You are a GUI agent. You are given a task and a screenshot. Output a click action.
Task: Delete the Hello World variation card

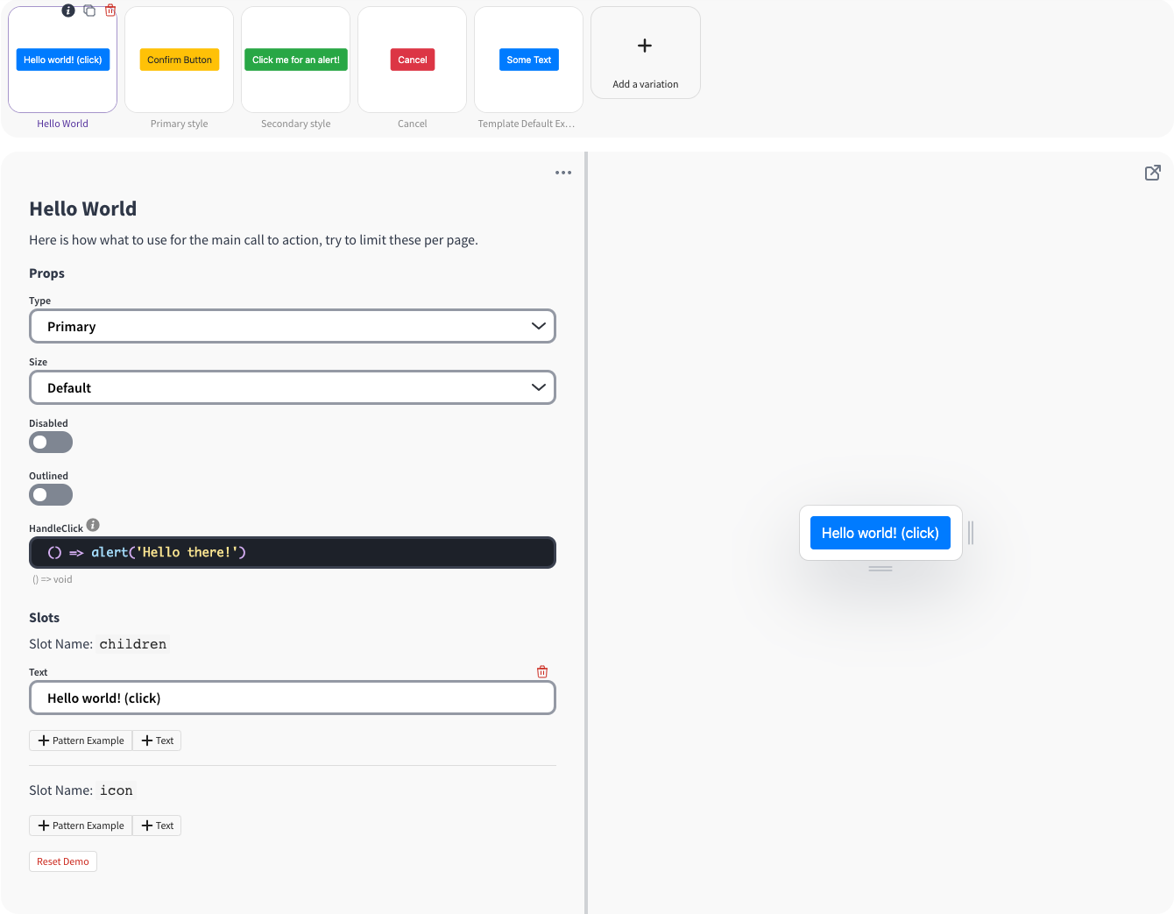(110, 11)
